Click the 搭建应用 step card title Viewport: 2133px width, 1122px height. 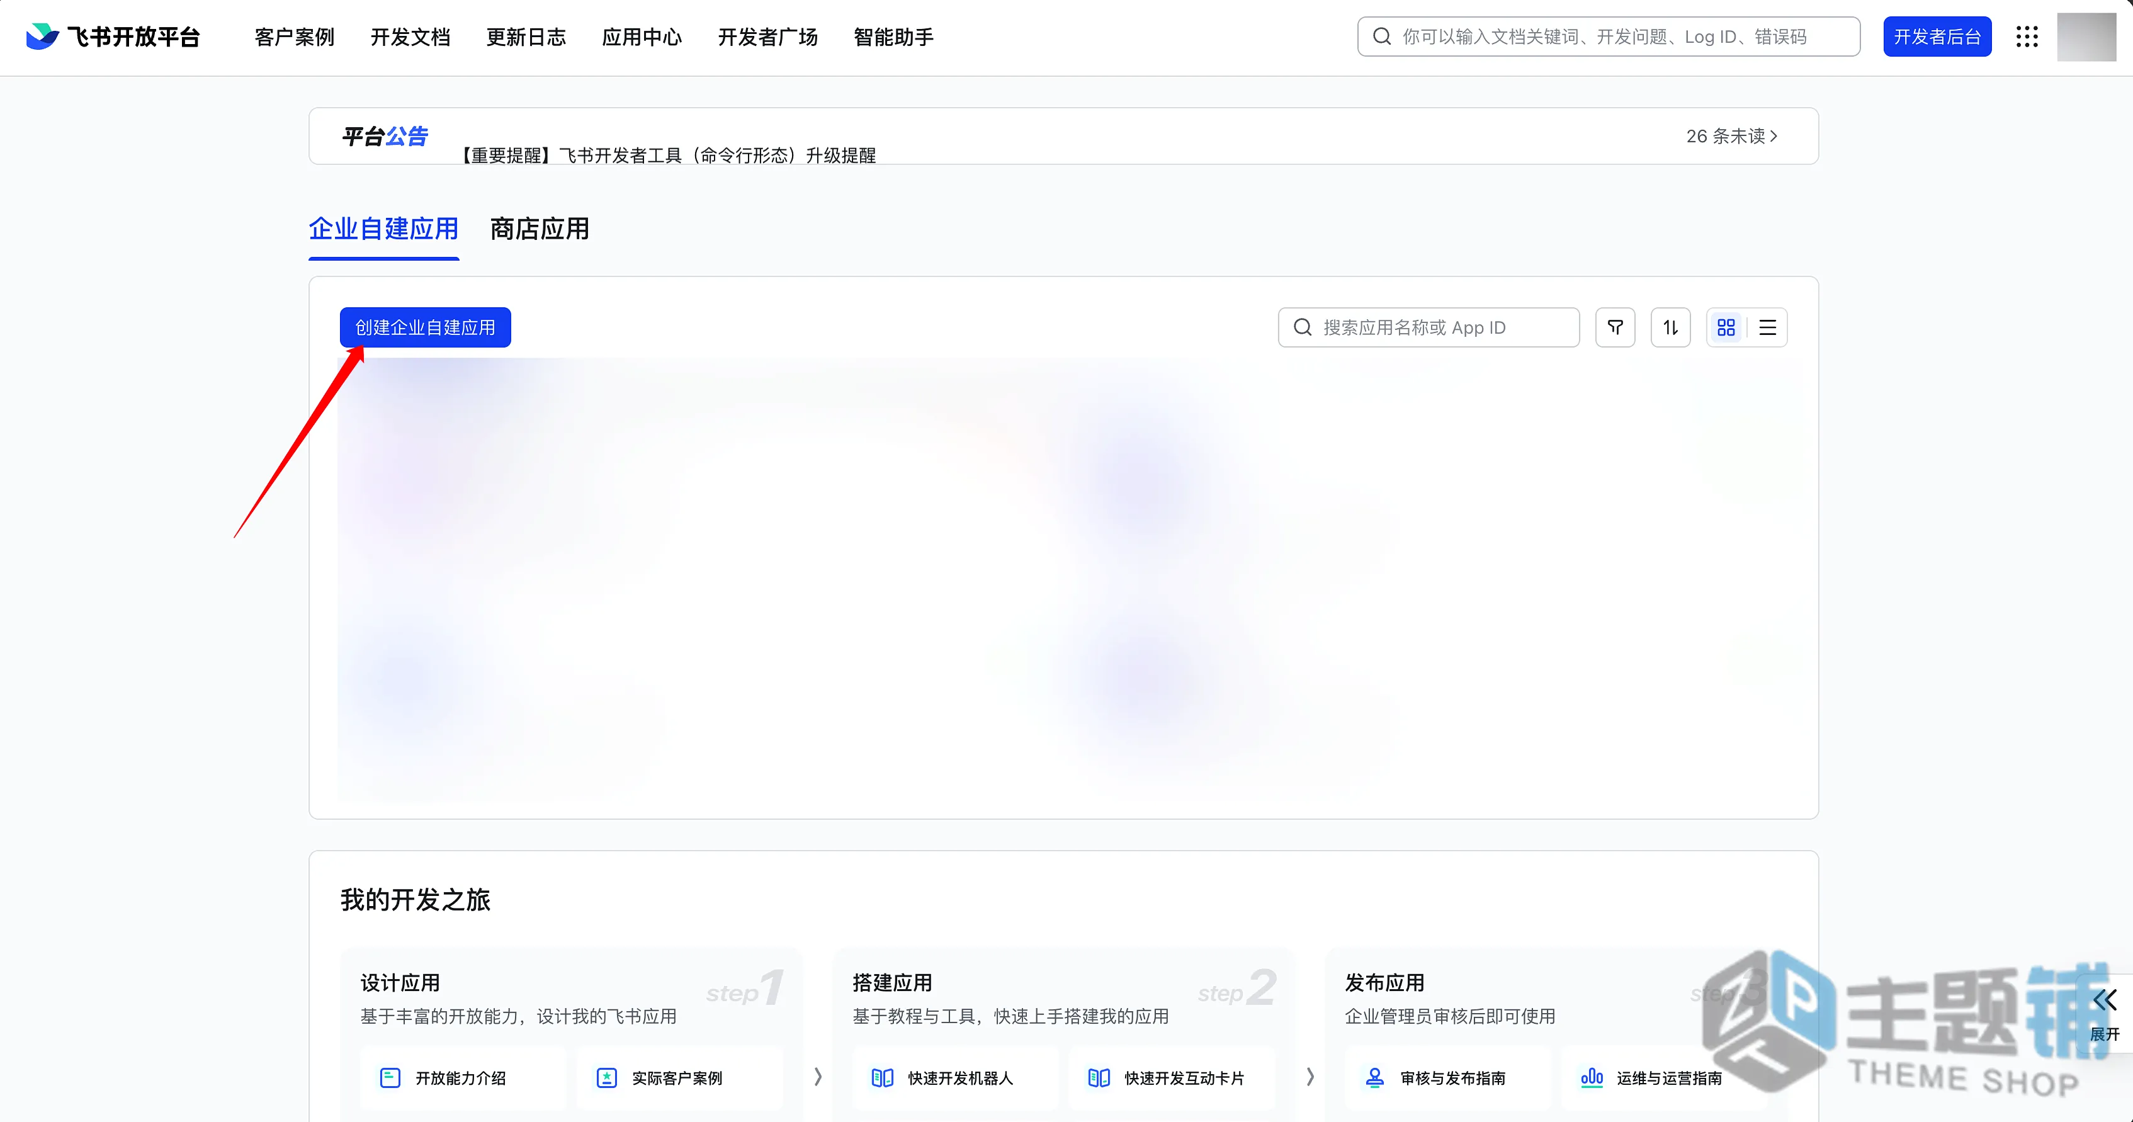893,983
